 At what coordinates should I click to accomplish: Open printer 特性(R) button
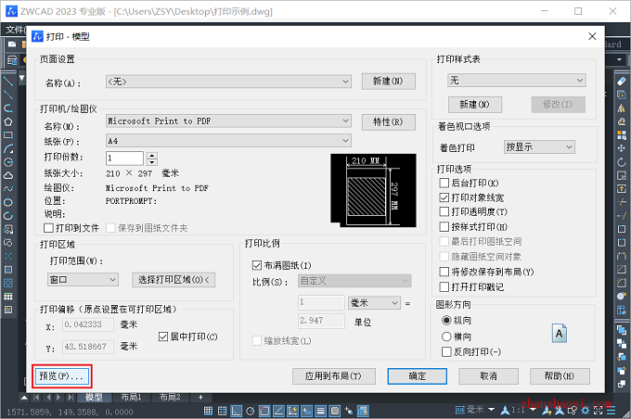[x=389, y=122]
